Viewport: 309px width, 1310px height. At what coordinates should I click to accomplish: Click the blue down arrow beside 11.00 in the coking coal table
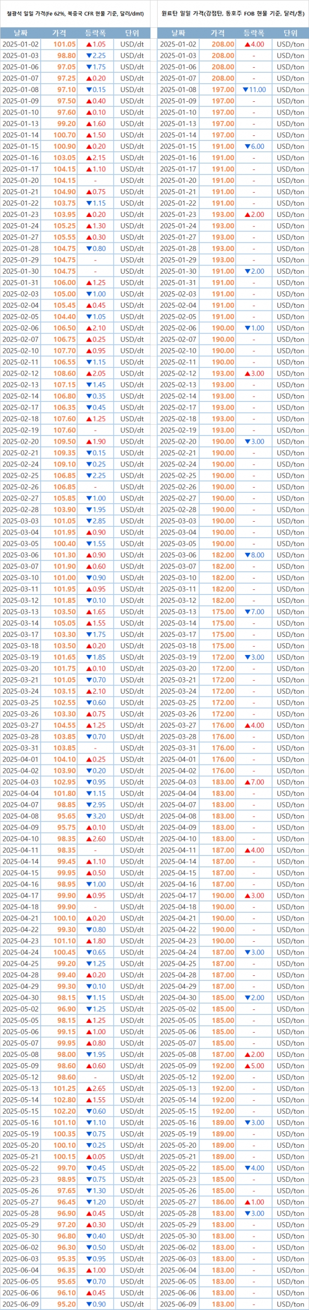[245, 90]
